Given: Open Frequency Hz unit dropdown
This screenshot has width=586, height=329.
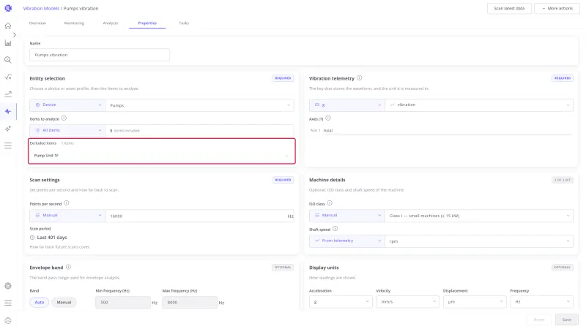Looking at the screenshot, I should (x=541, y=302).
